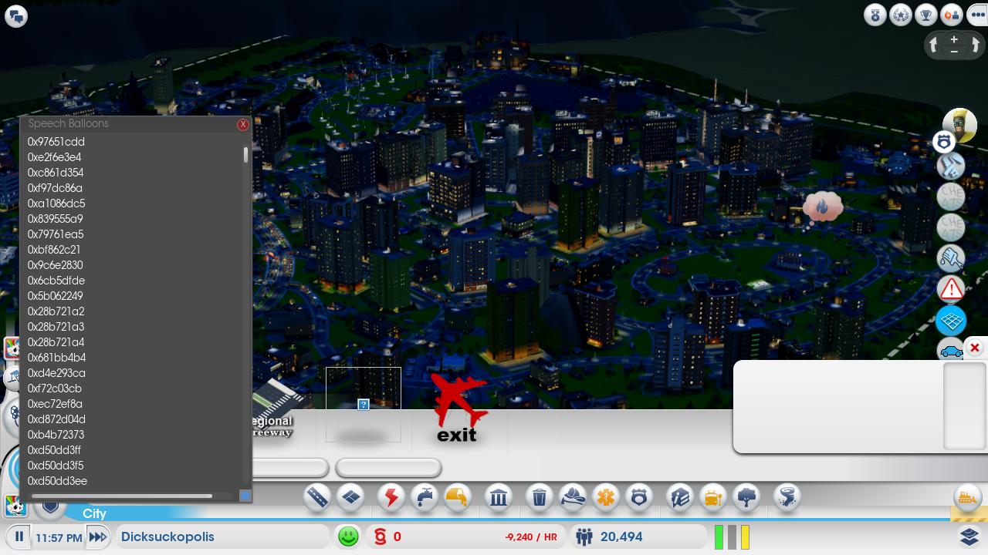The height and width of the screenshot is (555, 988).
Task: Open the Roads tool
Action: (x=317, y=497)
